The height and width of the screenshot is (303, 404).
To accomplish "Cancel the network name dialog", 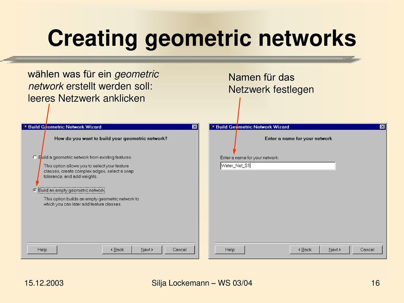I will pyautogui.click(x=367, y=249).
